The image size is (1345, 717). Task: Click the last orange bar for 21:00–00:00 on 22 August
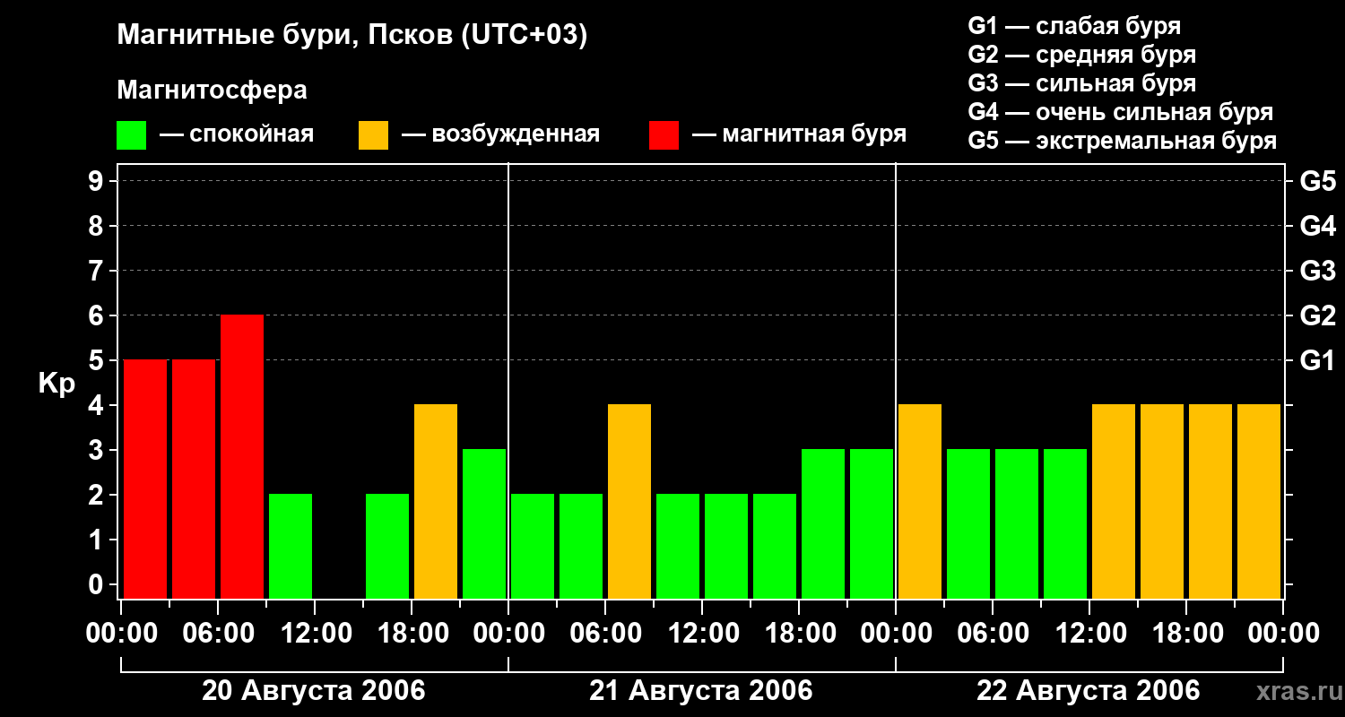[x=1259, y=502]
